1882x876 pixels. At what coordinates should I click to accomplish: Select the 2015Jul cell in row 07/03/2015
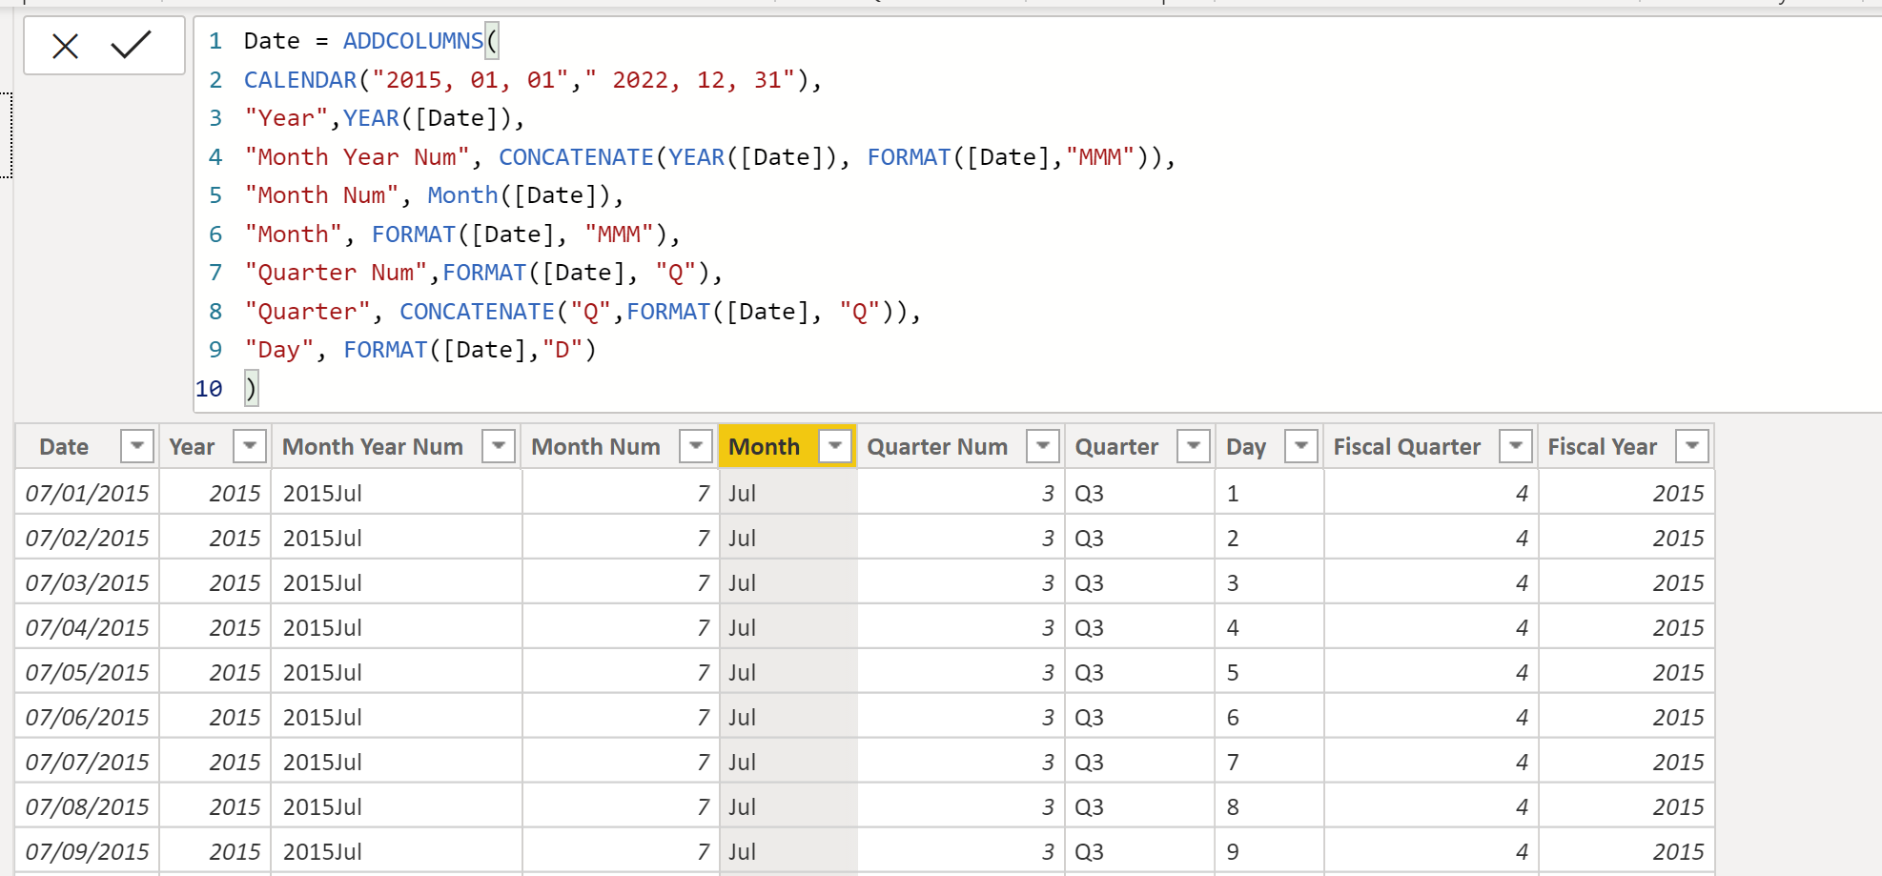coord(397,582)
